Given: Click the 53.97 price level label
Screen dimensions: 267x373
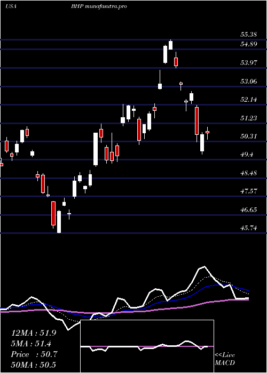Looking at the screenshot, I should [248, 63].
